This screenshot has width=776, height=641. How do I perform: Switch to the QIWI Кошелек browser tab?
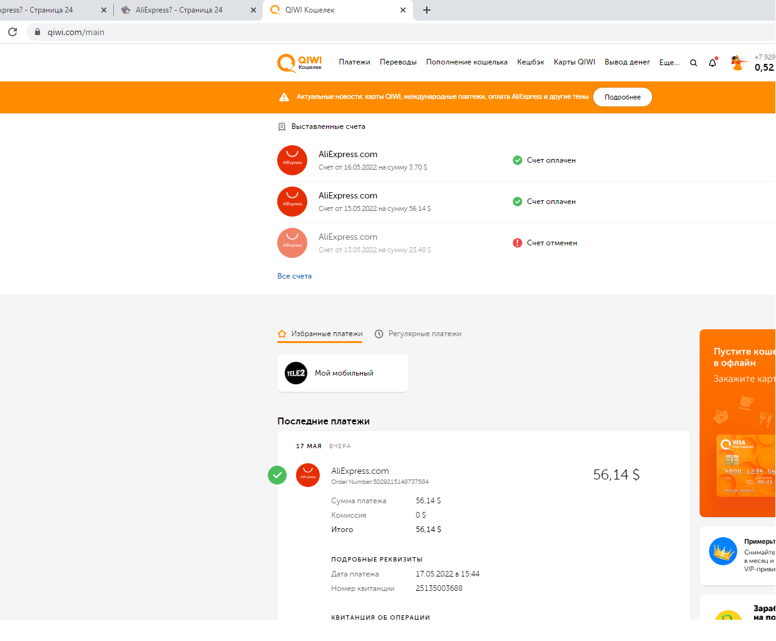(x=338, y=10)
